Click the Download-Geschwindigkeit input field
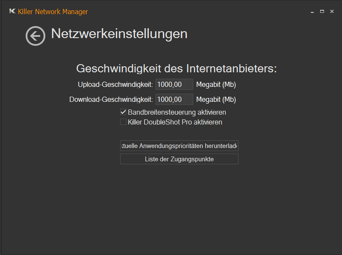The width and height of the screenshot is (342, 255). 174,99
